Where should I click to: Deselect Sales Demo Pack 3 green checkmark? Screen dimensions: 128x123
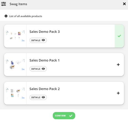[119, 36]
